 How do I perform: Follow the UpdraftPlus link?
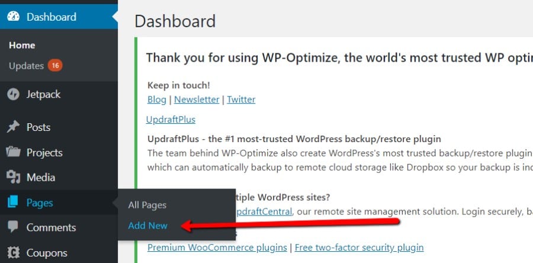(x=171, y=119)
